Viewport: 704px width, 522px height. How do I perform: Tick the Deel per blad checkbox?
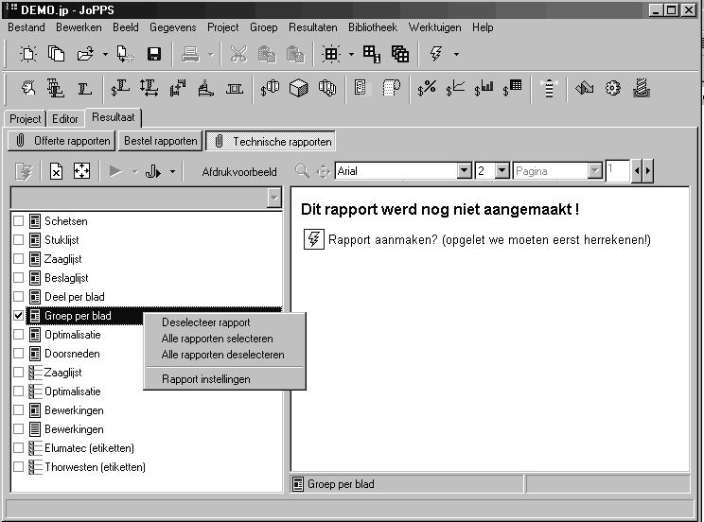tap(18, 296)
